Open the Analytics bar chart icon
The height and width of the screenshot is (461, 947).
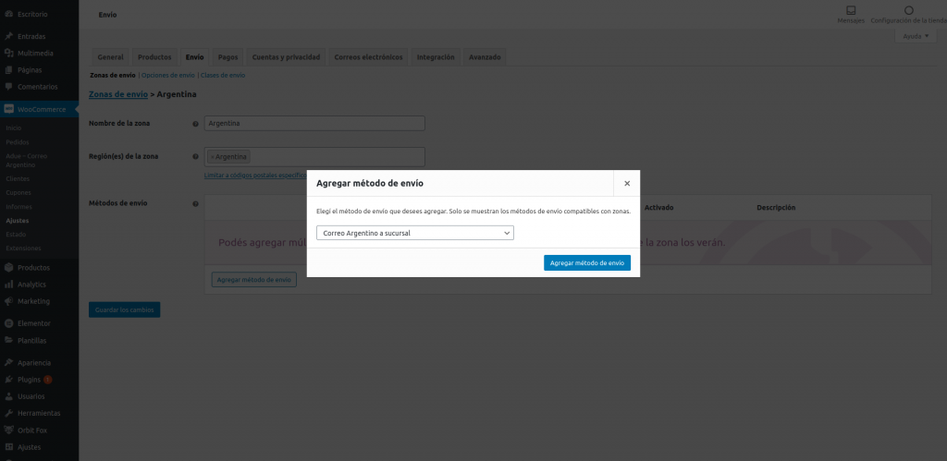(8, 285)
